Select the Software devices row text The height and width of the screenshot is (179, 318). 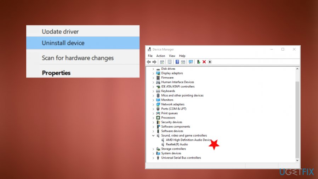pyautogui.click(x=172, y=131)
